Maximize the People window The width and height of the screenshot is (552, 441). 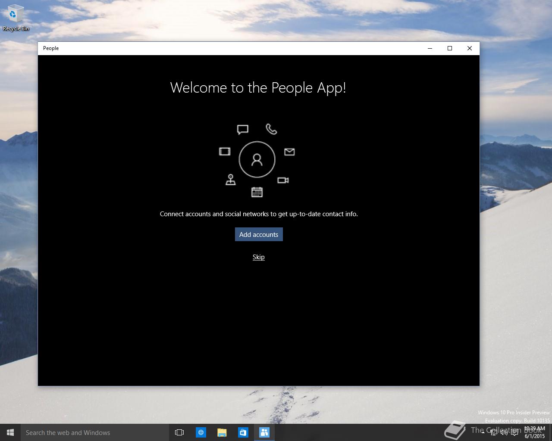[450, 48]
